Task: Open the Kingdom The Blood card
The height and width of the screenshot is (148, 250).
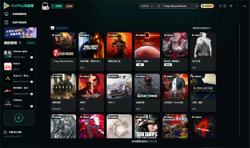Action: (x=203, y=93)
